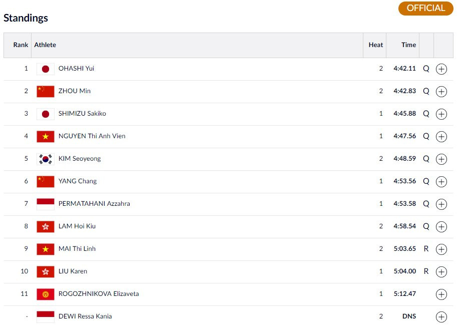Click the plus icon beside KIM Seoyeong

[441, 159]
